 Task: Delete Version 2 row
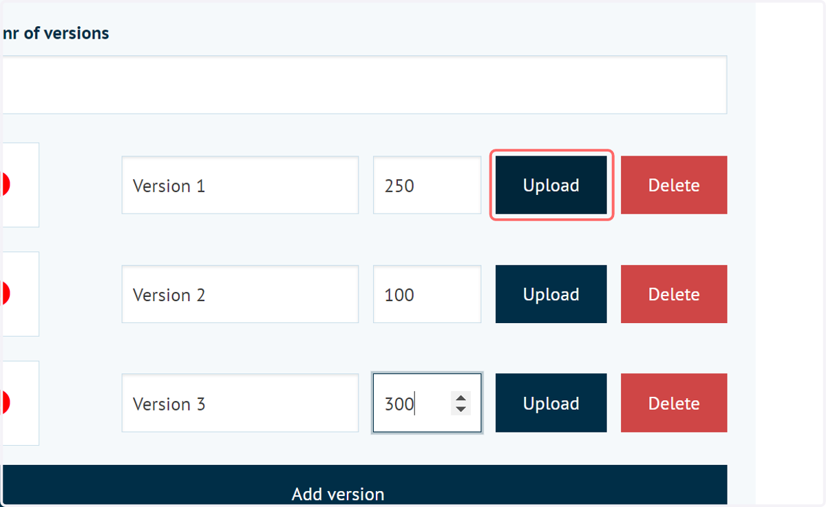click(674, 294)
